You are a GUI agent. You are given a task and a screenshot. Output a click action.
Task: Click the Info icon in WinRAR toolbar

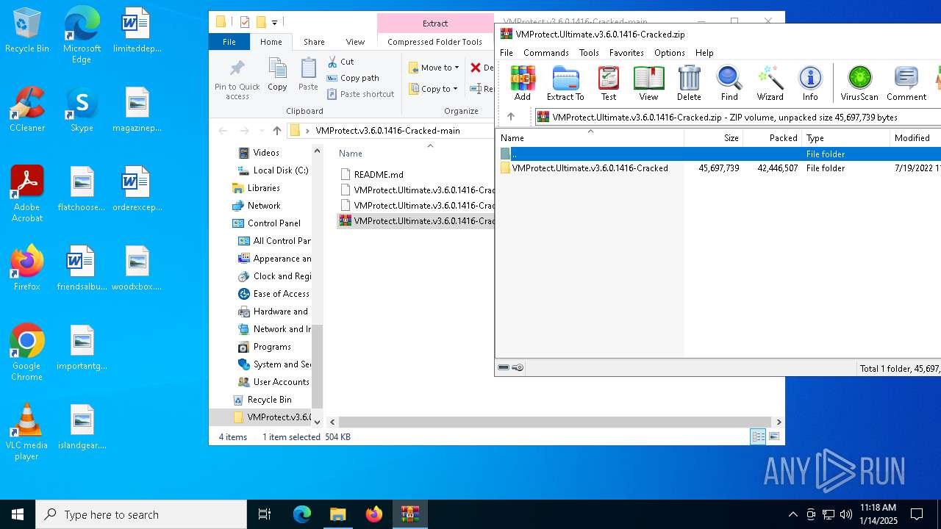click(810, 83)
